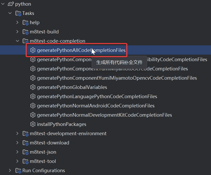The height and width of the screenshot is (175, 211).
Task: Click the Run Configurations folder icon
Action: pos(18,171)
